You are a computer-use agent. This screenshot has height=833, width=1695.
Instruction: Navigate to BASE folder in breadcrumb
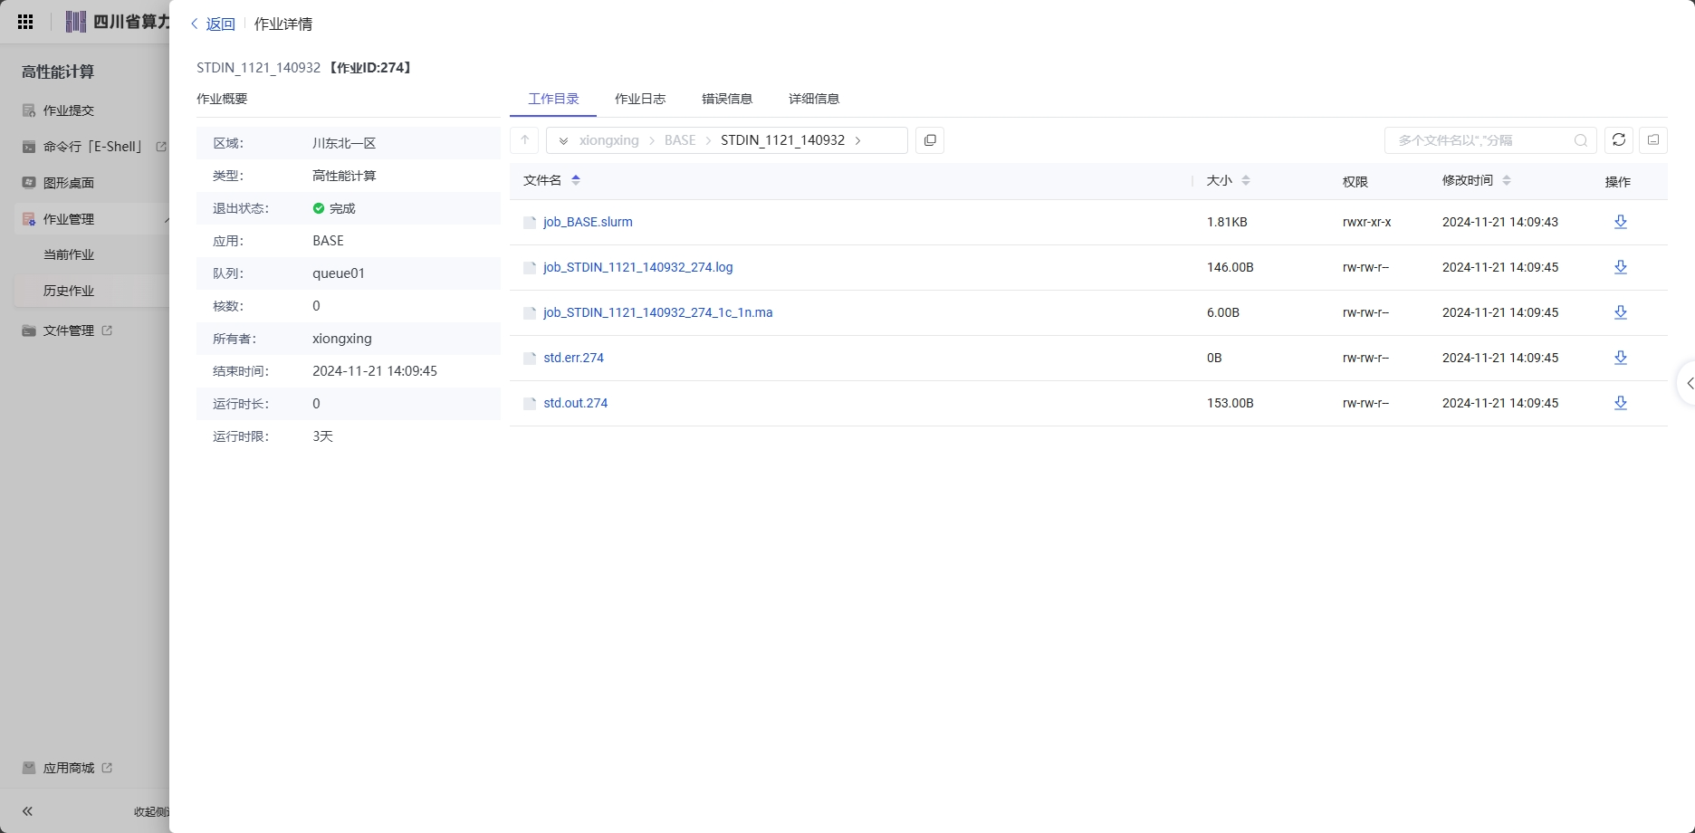[x=680, y=140]
